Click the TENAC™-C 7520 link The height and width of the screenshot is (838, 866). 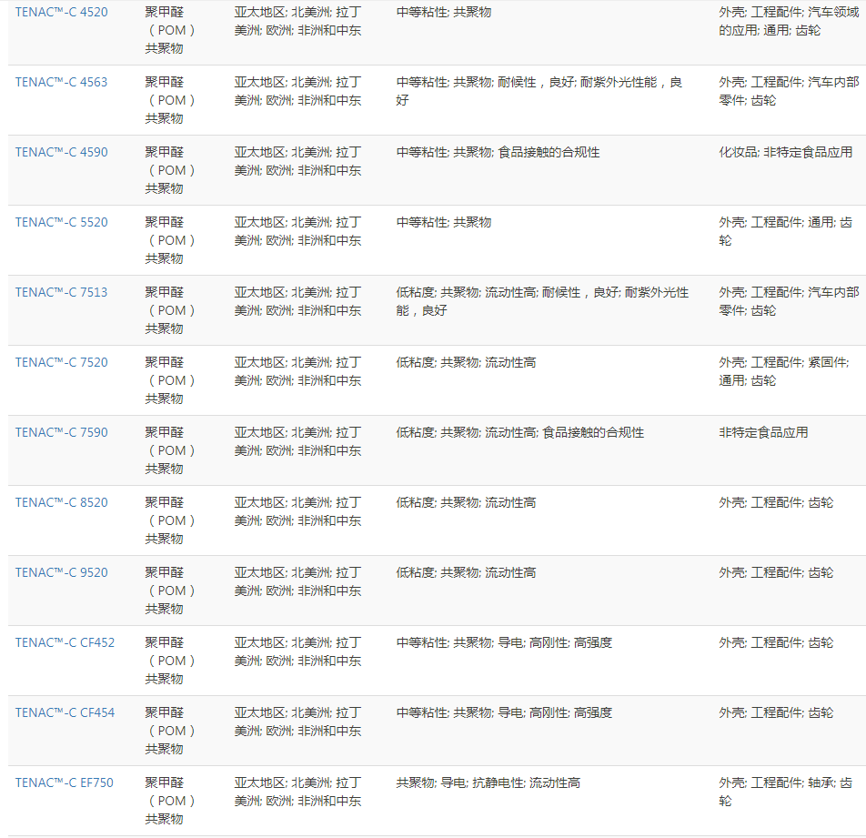tap(61, 362)
